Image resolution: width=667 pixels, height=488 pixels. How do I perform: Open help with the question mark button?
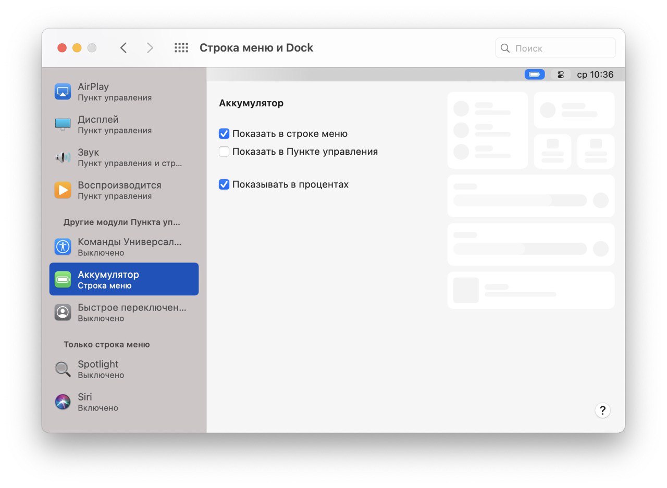point(602,410)
